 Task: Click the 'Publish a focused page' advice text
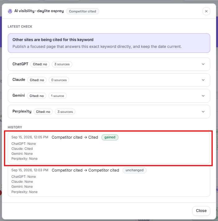click(97, 47)
